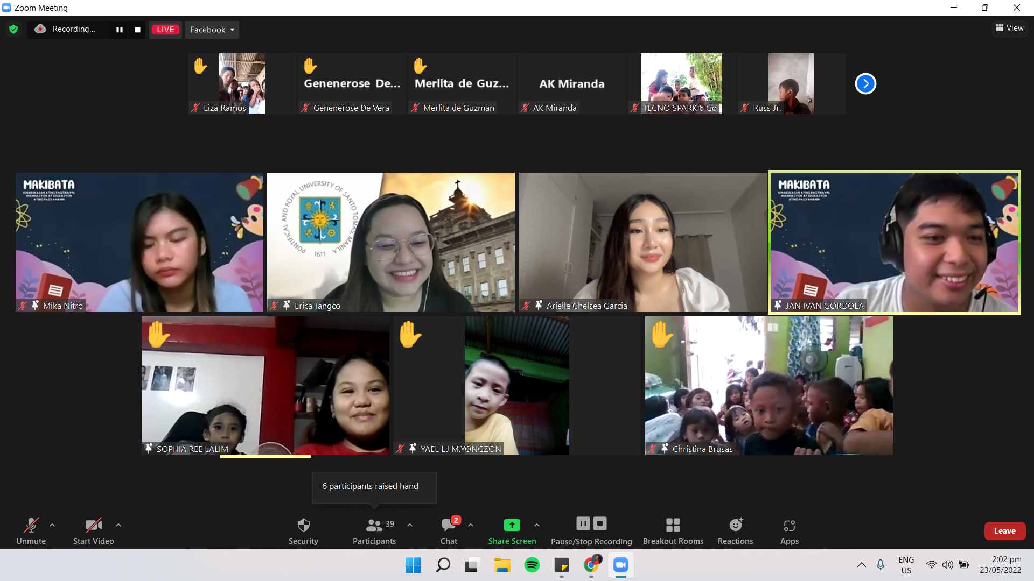Open Google Chrome from the taskbar
The width and height of the screenshot is (1034, 581).
point(591,565)
